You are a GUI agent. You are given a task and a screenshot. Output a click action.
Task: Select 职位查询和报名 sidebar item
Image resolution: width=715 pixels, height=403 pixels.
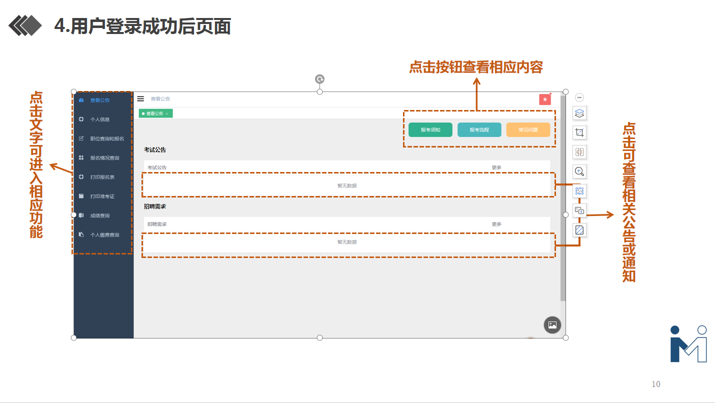[106, 138]
